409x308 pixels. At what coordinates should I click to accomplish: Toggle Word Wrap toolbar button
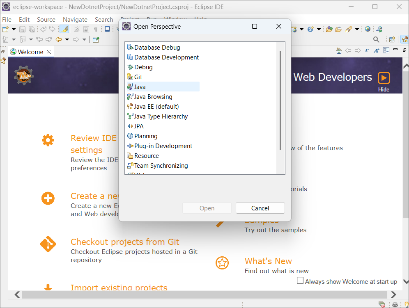77,29
